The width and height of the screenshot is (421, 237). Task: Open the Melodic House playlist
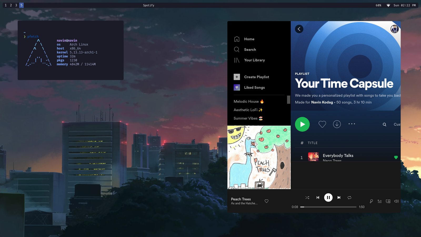[249, 101]
